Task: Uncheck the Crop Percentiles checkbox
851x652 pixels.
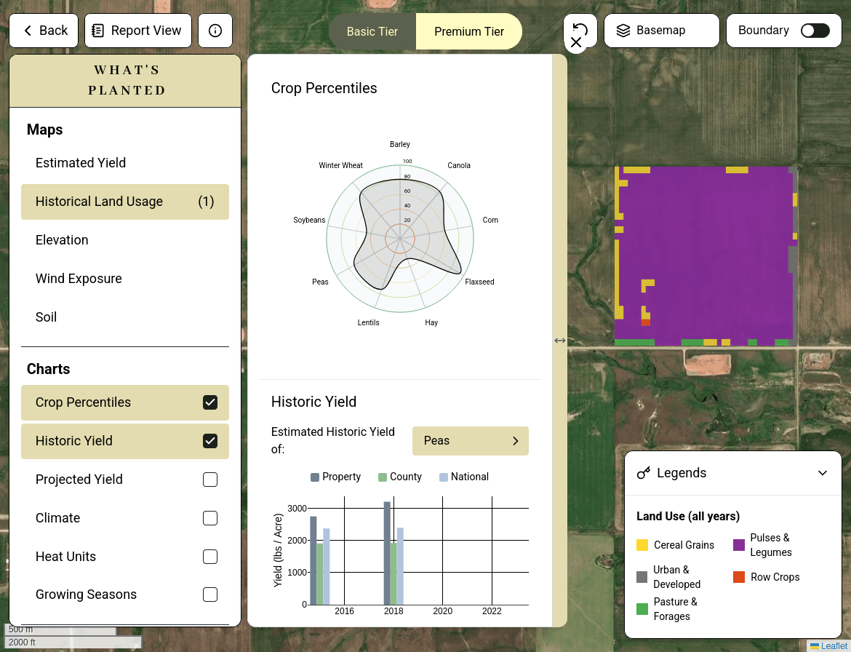Action: point(210,402)
